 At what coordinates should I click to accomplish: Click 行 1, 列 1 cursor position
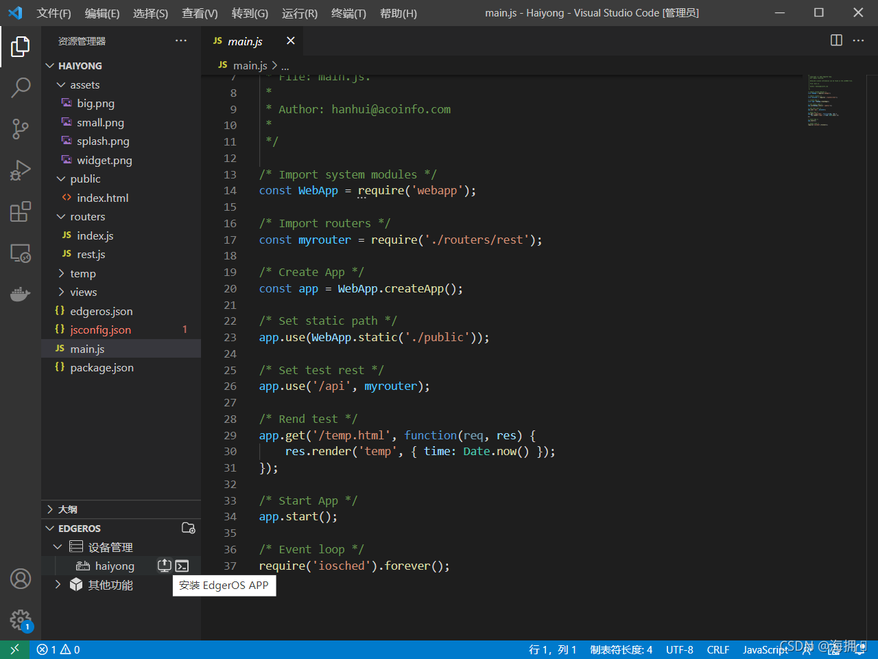coord(552,649)
